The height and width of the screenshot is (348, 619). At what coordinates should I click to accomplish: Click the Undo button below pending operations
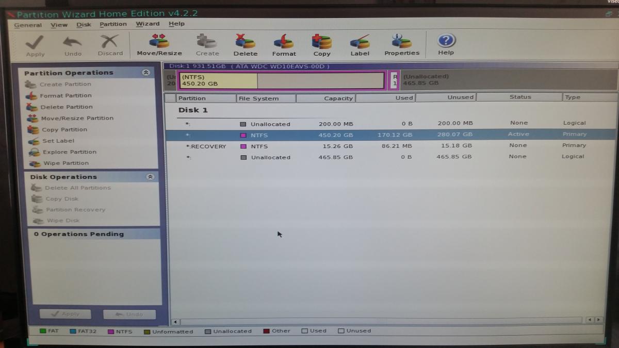(129, 314)
